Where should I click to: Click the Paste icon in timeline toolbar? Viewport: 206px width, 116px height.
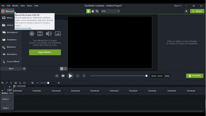[20, 83]
